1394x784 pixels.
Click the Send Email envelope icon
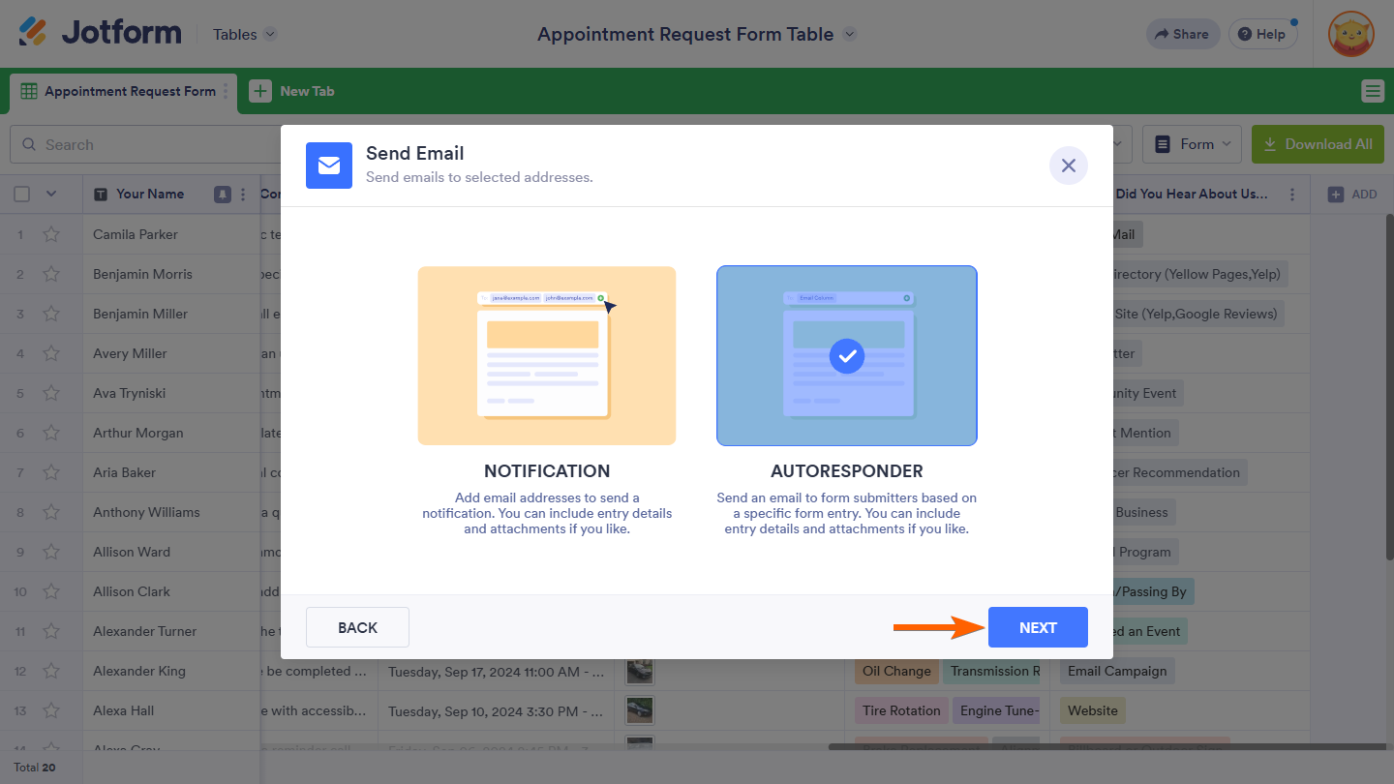click(x=329, y=166)
